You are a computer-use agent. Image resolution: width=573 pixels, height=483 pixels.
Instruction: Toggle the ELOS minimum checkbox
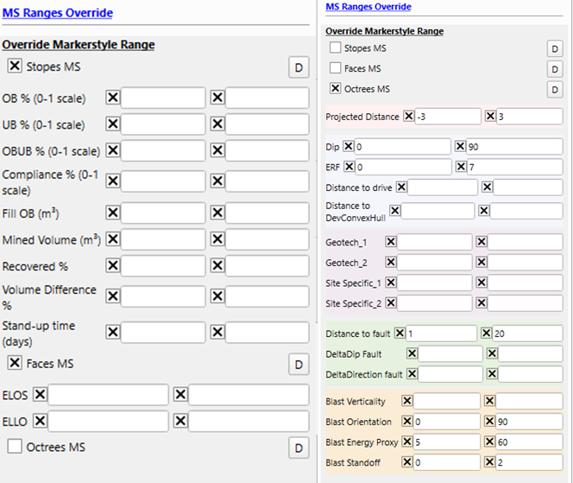(40, 395)
